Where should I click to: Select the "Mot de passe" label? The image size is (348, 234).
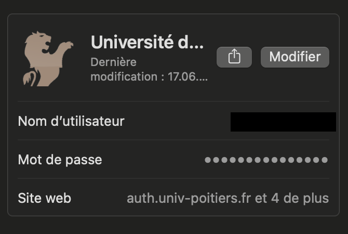click(x=60, y=160)
